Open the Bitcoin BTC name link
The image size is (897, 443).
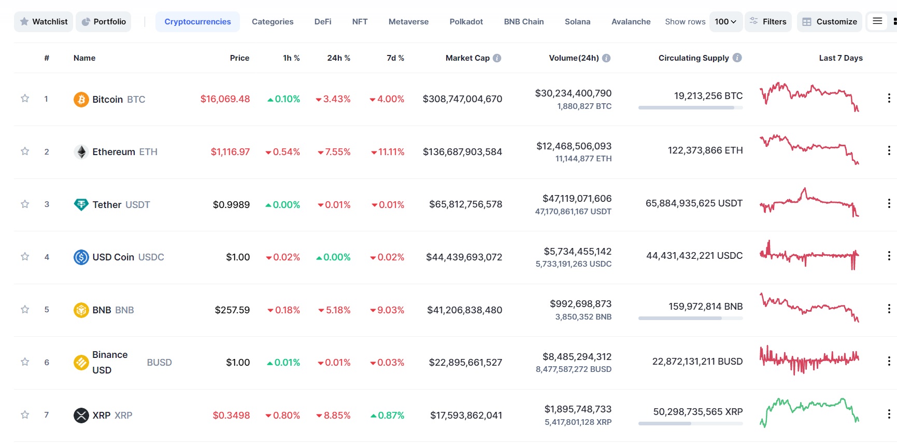tap(119, 99)
